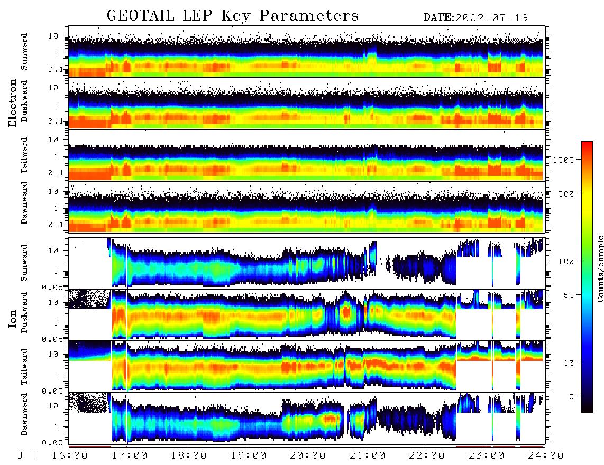604x465 pixels.
Task: Click the Ion Sunward spectrogram panel
Action: click(x=307, y=263)
